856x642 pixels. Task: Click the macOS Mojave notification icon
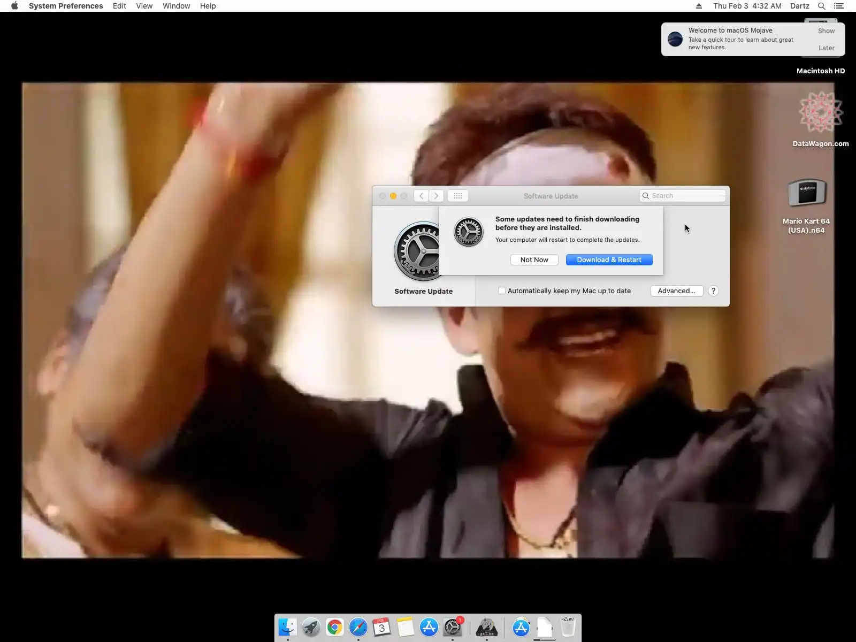tap(675, 39)
